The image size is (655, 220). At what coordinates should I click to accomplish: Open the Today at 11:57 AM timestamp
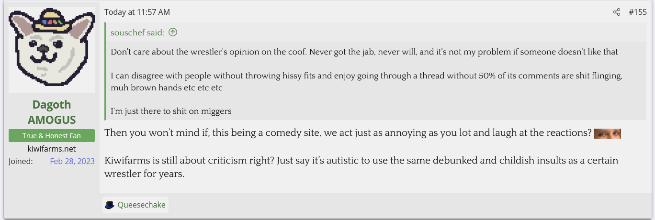137,12
